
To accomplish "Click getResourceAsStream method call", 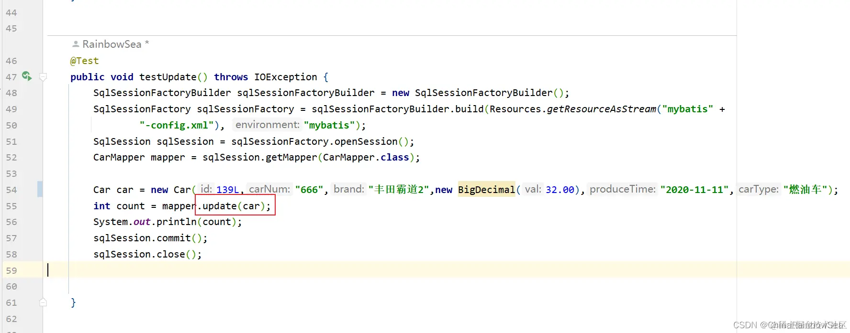I will 602,109.
